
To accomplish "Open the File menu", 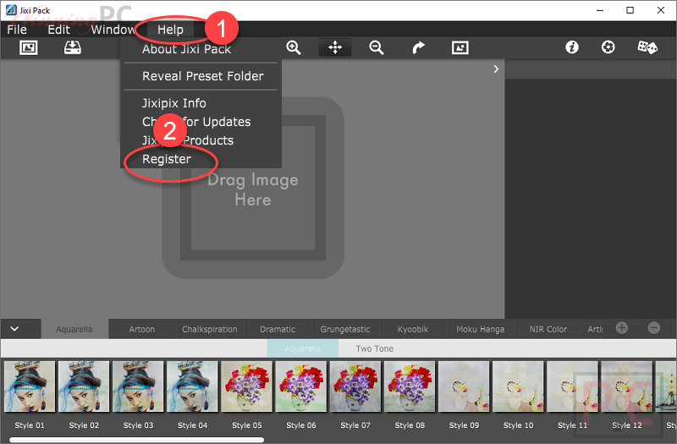I will click(17, 30).
